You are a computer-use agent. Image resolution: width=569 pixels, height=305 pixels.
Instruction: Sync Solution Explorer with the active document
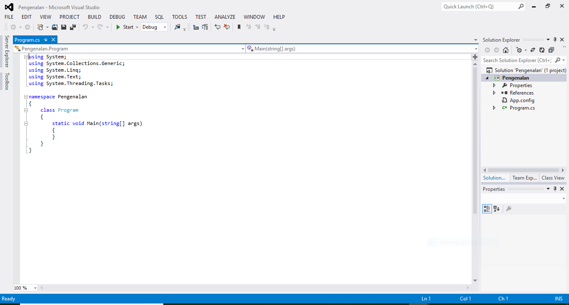click(533, 50)
